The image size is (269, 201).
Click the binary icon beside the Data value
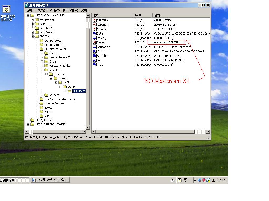point(94,33)
